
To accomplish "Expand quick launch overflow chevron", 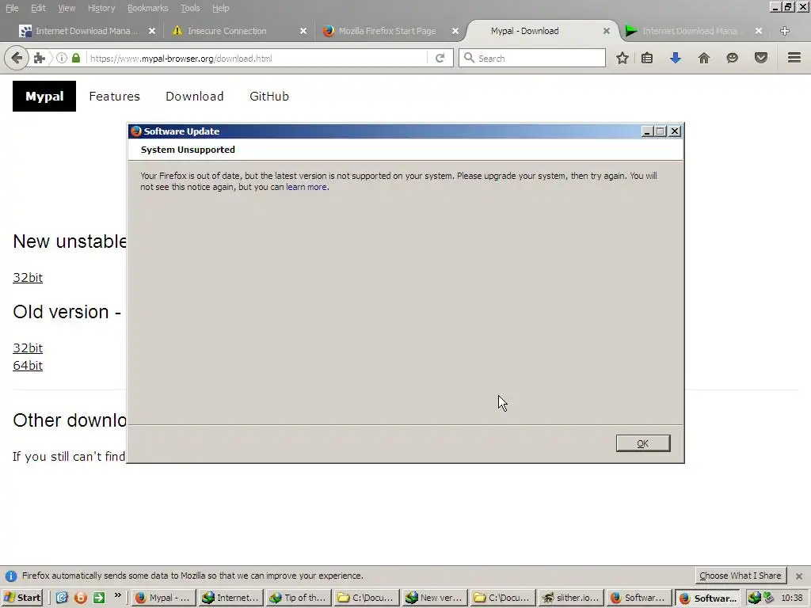I will coord(117,595).
